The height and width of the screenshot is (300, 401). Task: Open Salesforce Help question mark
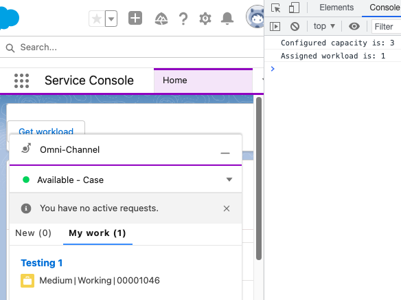click(183, 19)
